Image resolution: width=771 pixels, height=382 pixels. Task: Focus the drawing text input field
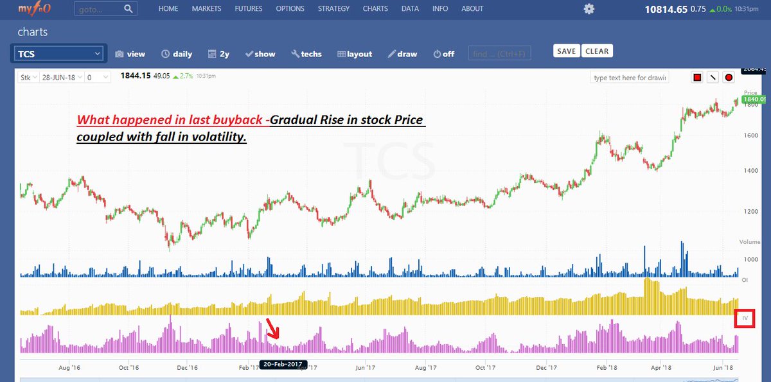click(630, 77)
